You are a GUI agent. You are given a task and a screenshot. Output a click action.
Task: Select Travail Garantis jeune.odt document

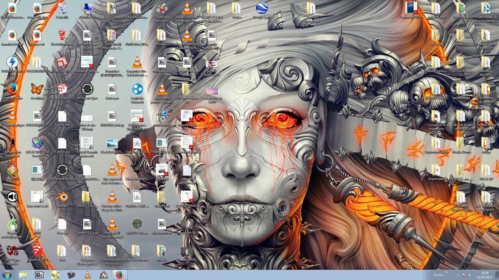point(87,147)
